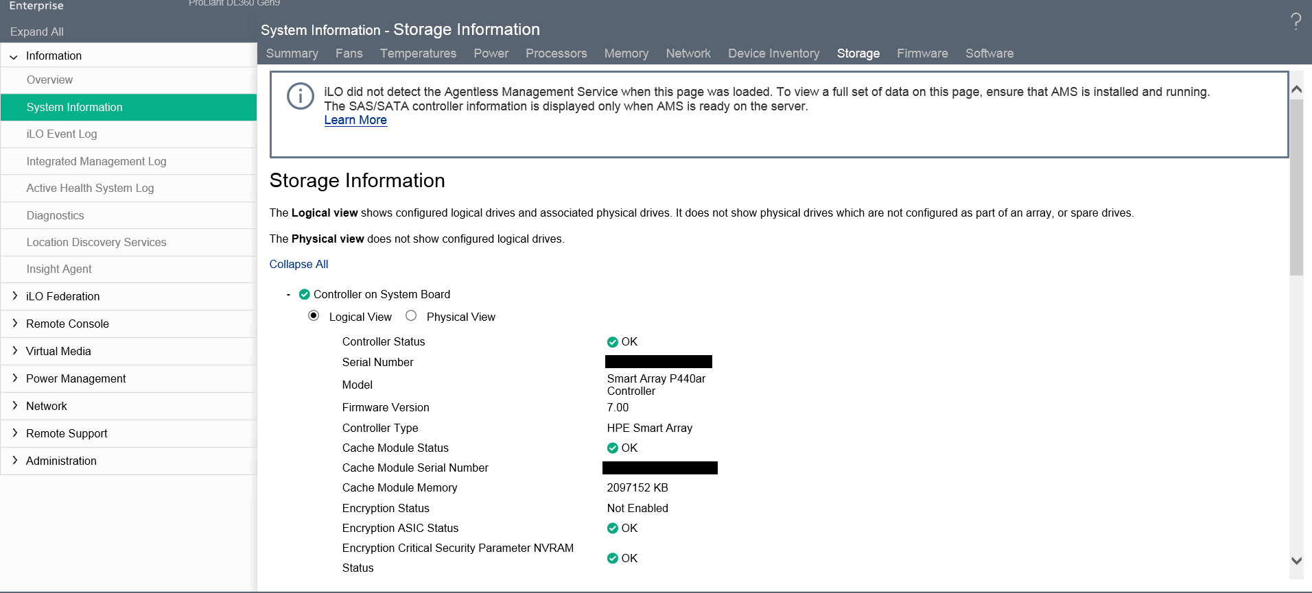Select the Logical View radio button

click(314, 316)
